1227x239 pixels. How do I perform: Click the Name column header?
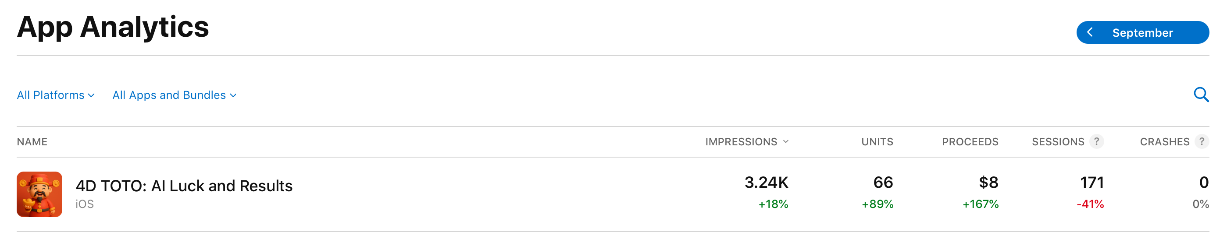point(32,141)
